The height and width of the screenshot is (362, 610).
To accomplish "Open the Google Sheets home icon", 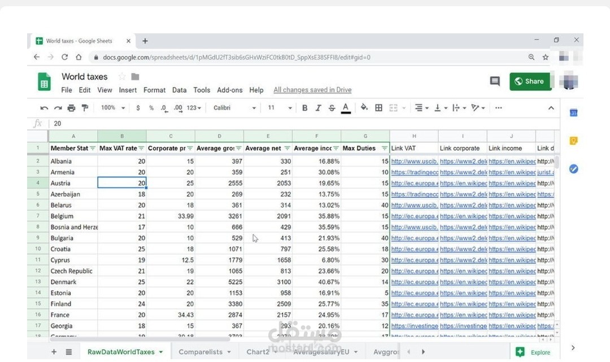I will pyautogui.click(x=44, y=82).
